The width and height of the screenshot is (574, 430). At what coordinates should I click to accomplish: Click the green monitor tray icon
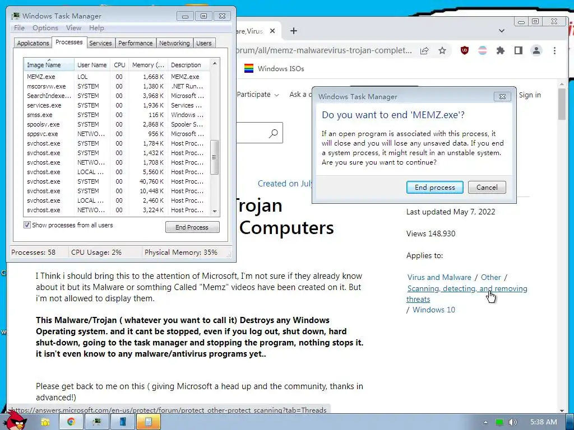tap(499, 422)
